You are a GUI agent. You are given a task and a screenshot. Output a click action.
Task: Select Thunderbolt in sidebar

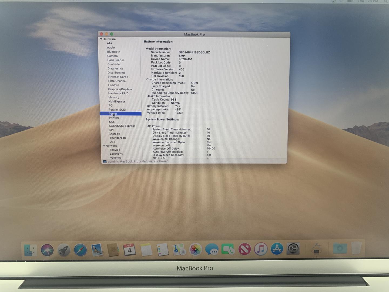(118, 138)
